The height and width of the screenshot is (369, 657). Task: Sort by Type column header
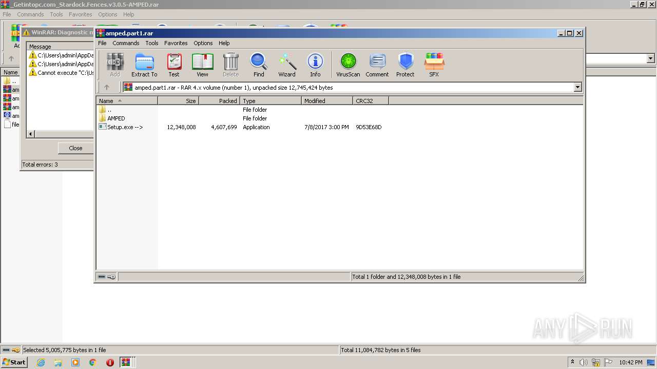click(270, 101)
